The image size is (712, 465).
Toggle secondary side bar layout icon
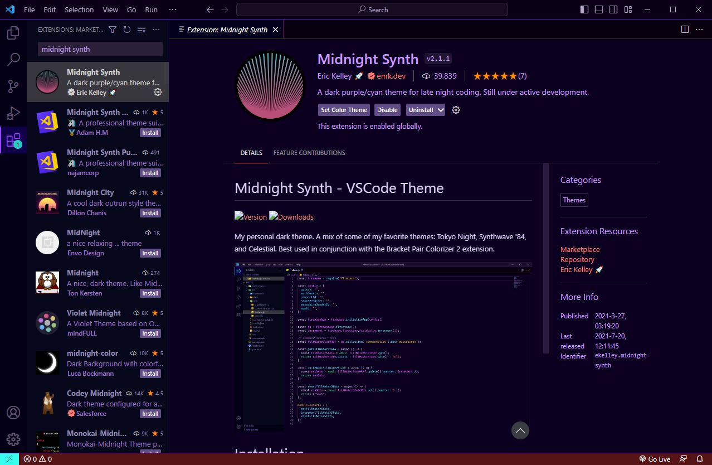[x=613, y=9]
